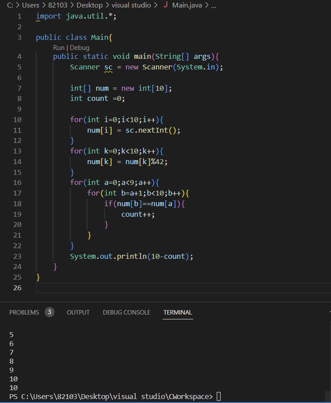331x403 pixels.
Task: Click the Java file icon beside Main.java
Action: pyautogui.click(x=166, y=4)
